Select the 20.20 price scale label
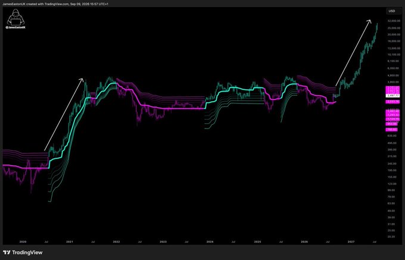Viewport: 405px width, 260px height. point(391,236)
